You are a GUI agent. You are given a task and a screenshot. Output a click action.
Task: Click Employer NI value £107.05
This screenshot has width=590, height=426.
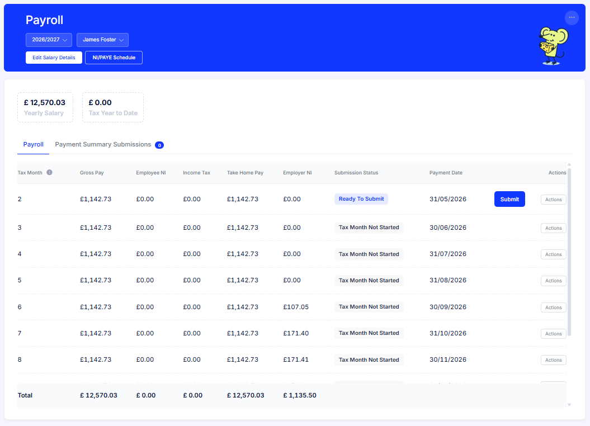pos(296,307)
